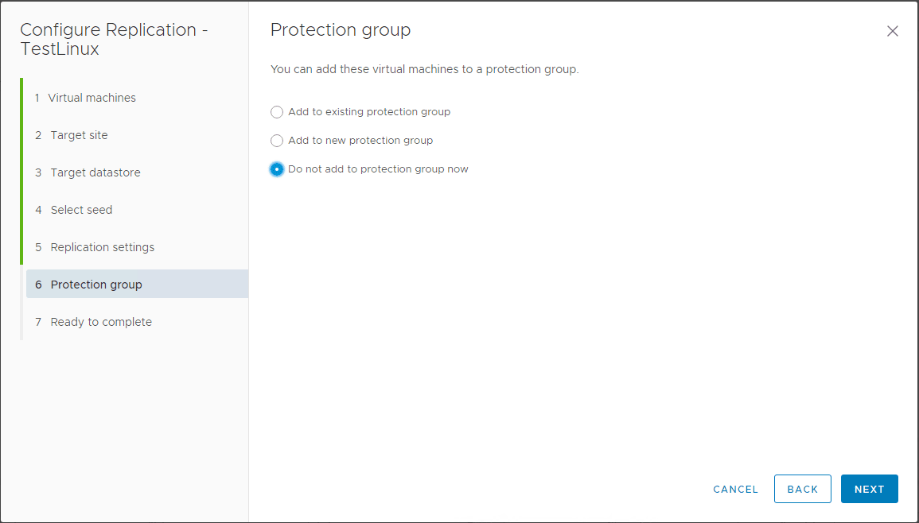Jump to step 4 Select seed

[x=80, y=209]
